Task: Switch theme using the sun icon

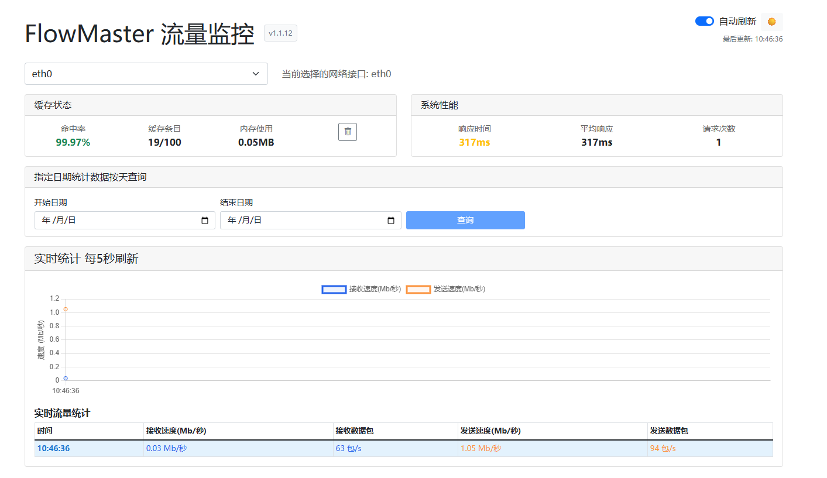Action: (771, 22)
